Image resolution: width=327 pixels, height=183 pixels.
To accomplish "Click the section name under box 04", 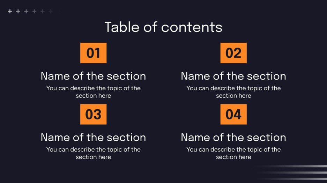I will [233, 137].
